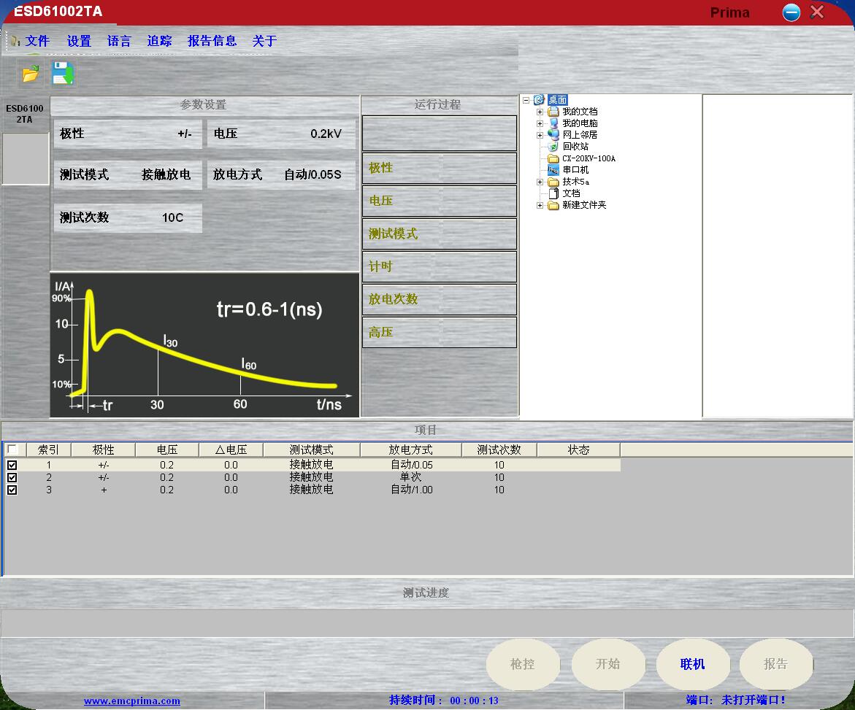Image resolution: width=855 pixels, height=710 pixels.
Task: Collapse the 桌面 root tree node
Action: (526, 100)
